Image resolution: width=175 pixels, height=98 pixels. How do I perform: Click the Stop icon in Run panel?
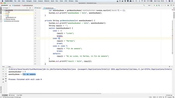coord(3,72)
